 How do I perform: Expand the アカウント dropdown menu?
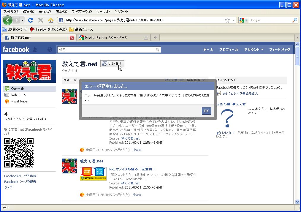(254, 50)
